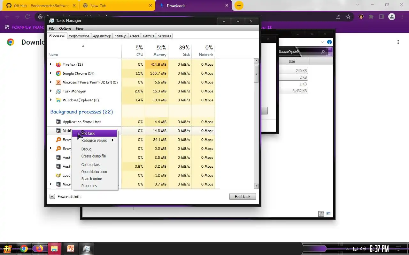Click the Firefox process icon
This screenshot has height=255, width=409.
coord(58,64)
